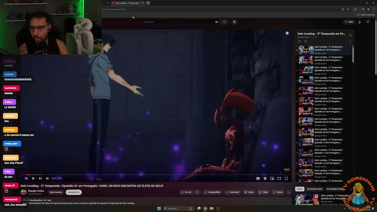Open Todos os favoritos bookmarks folder
The width and height of the screenshot is (377, 212).
366,15
